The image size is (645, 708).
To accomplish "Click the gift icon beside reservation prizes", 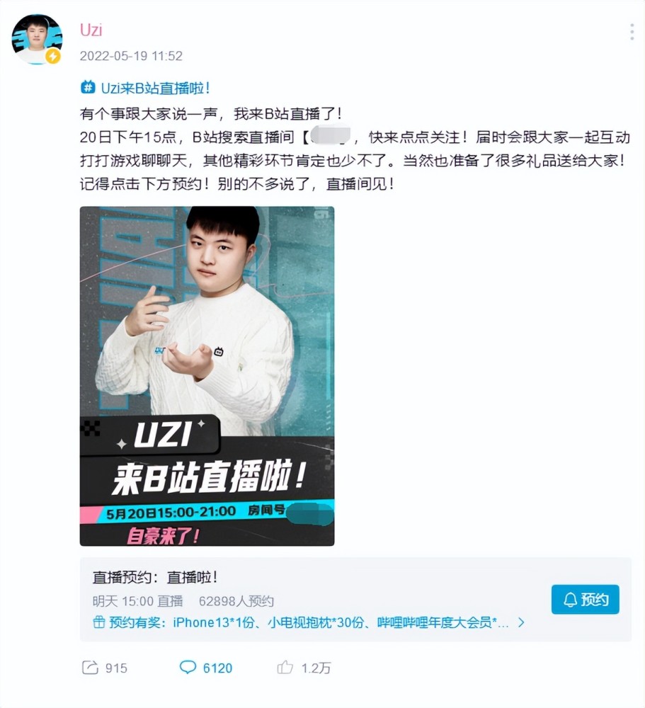I will pos(99,622).
